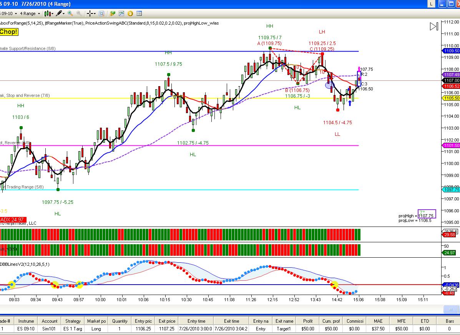Click the projHigh 1107.75 boxed value

[x=427, y=214]
